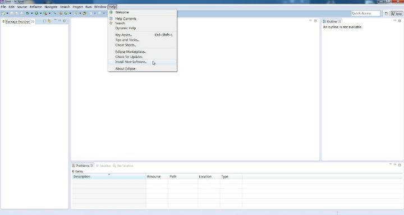The image size is (404, 215).
Task: Choose Tips and Tricks entry
Action: [142, 40]
